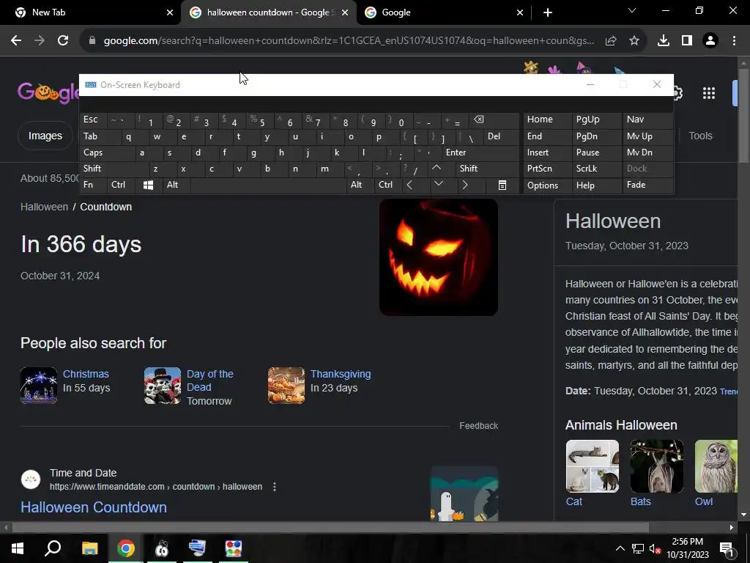
Task: Click the Chrome back arrow
Action: tap(16, 41)
